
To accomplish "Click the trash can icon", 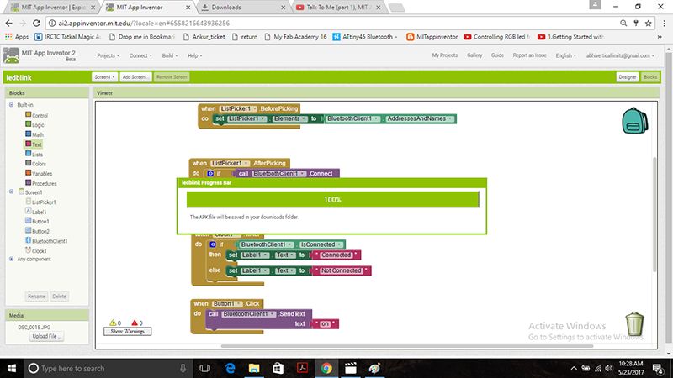I will [x=634, y=323].
